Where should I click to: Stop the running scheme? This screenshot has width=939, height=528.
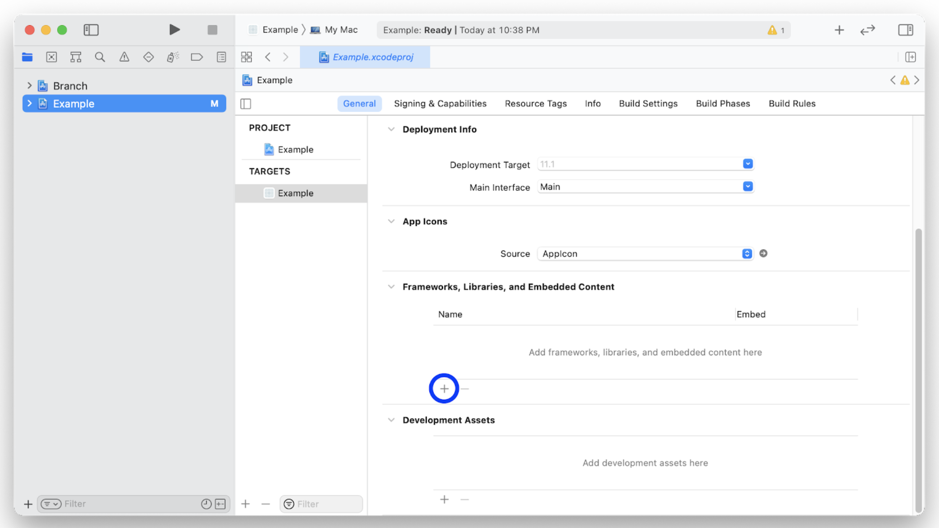coord(212,30)
